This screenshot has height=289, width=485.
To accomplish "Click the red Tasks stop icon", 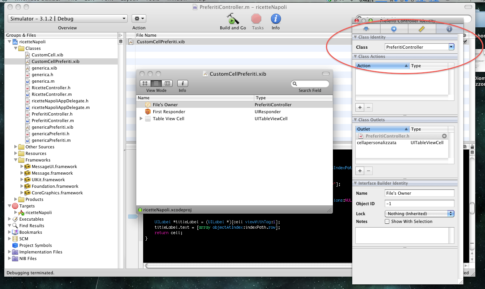I will (x=256, y=19).
